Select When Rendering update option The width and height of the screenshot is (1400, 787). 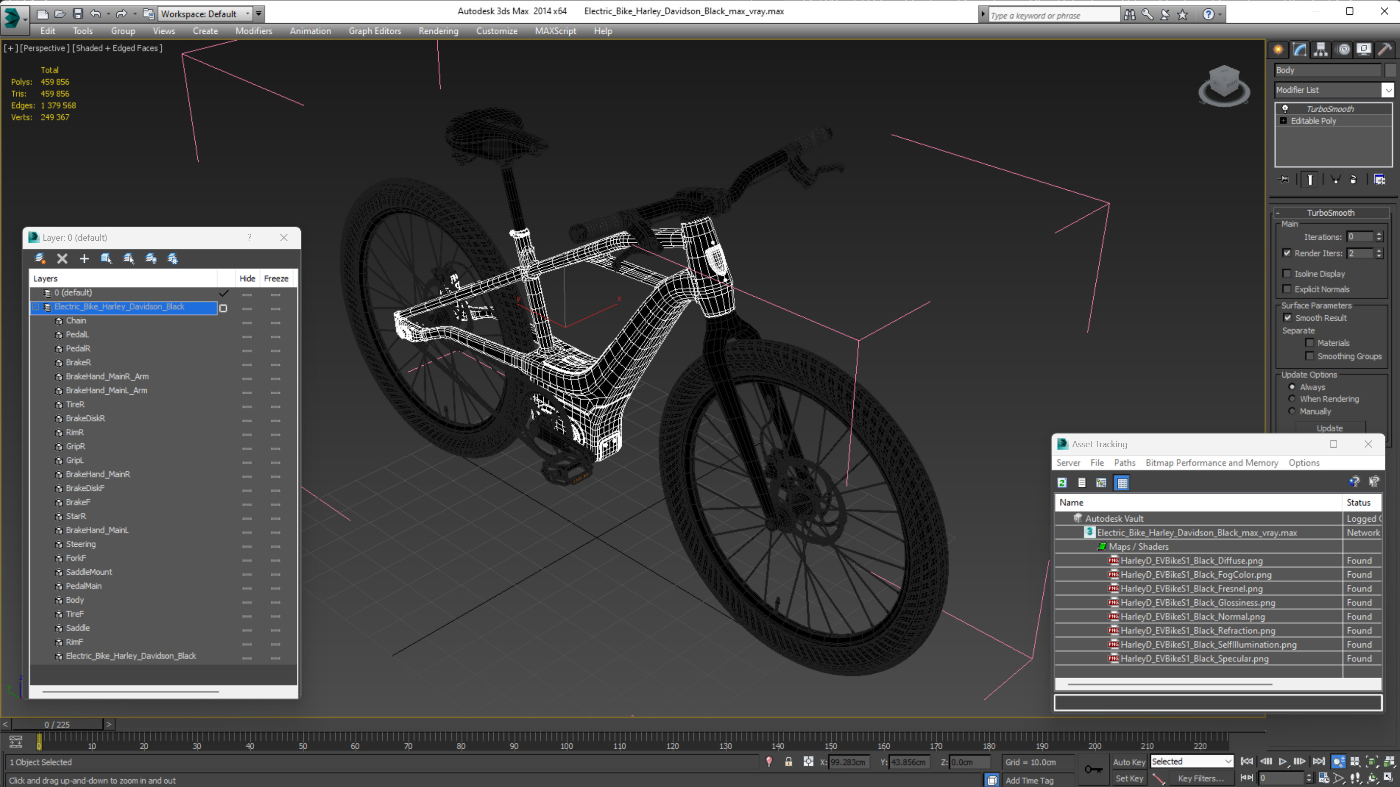1292,399
